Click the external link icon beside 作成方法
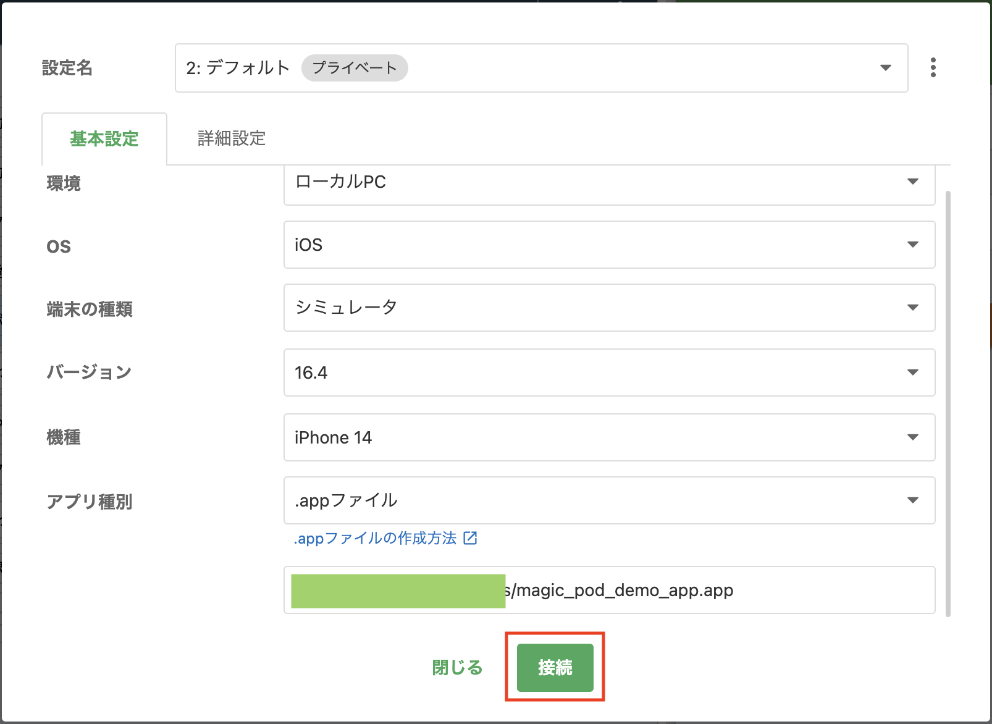The height and width of the screenshot is (724, 992). click(x=471, y=538)
